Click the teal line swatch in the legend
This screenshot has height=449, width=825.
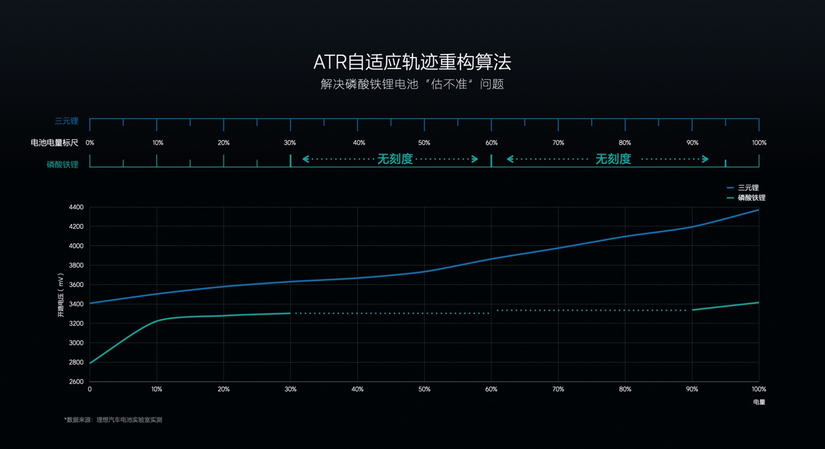[730, 198]
